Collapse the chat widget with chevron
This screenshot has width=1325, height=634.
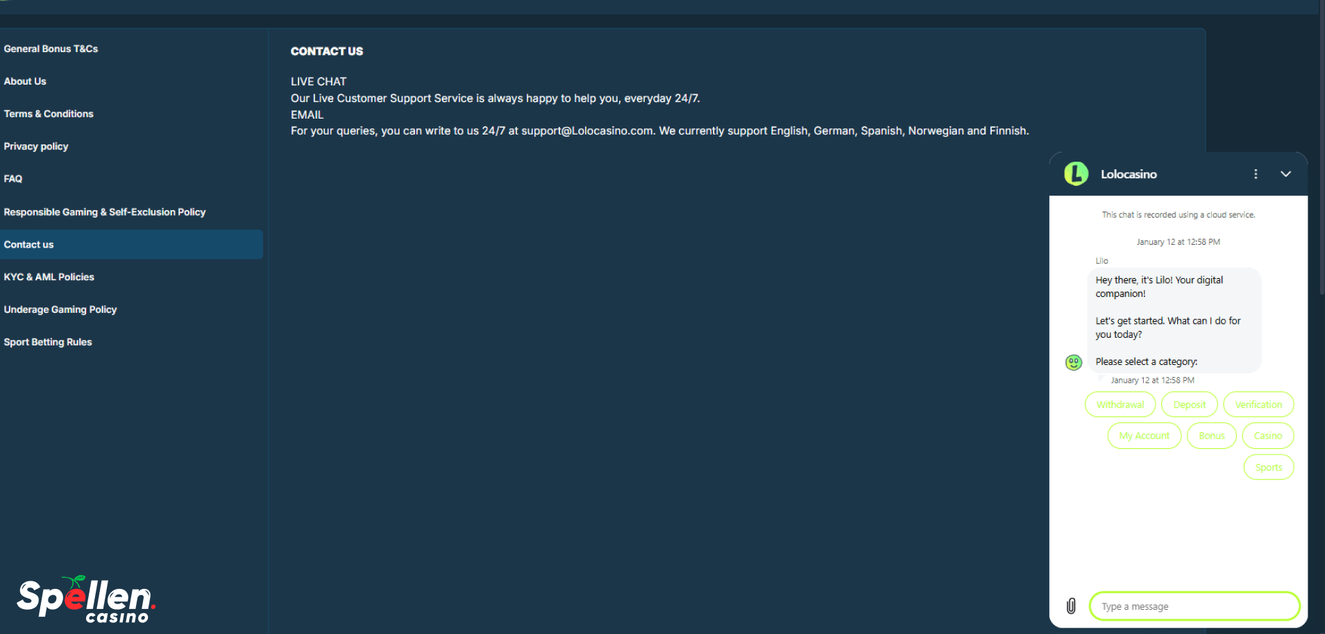click(1285, 174)
